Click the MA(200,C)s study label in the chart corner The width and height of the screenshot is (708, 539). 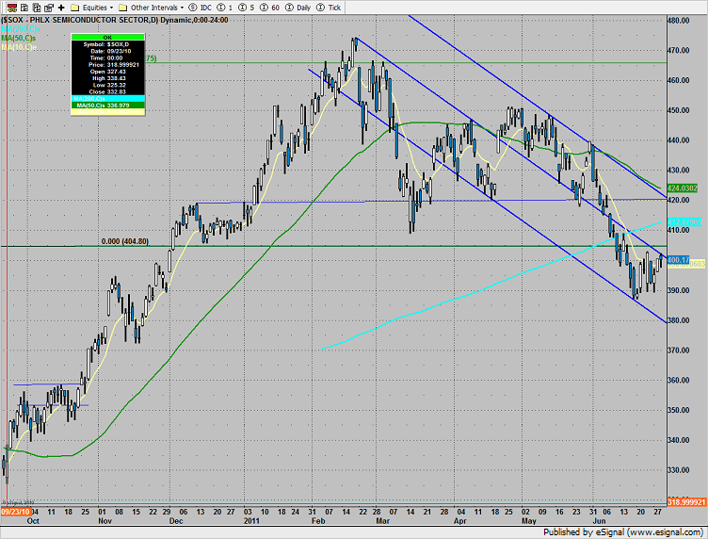pos(21,29)
